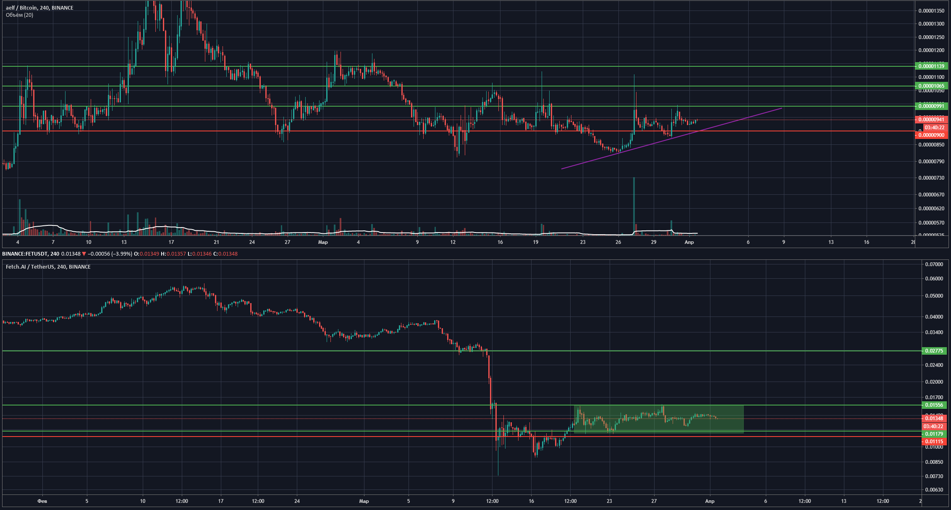Click the red 0.01348 current price label
The height and width of the screenshot is (510, 951).
point(934,418)
